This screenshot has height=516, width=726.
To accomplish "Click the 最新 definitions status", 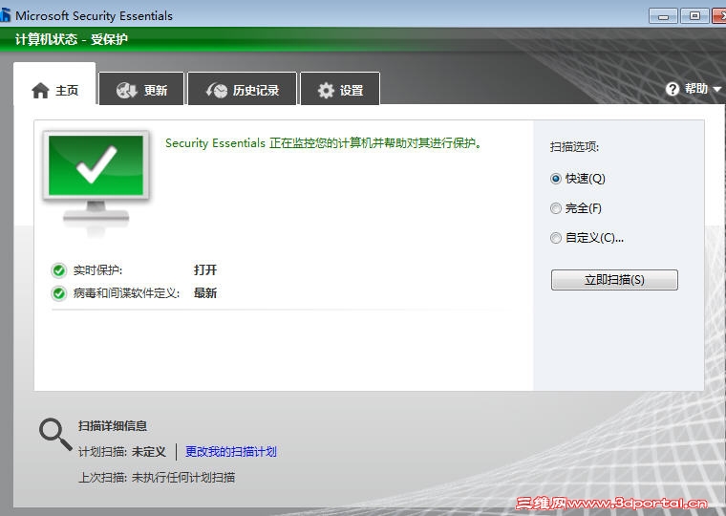I will pyautogui.click(x=205, y=292).
